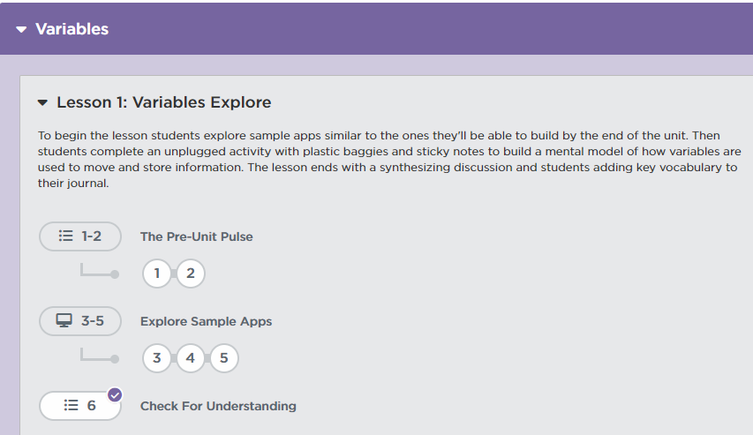Go to level bubble 2
The image size is (753, 435).
point(190,274)
